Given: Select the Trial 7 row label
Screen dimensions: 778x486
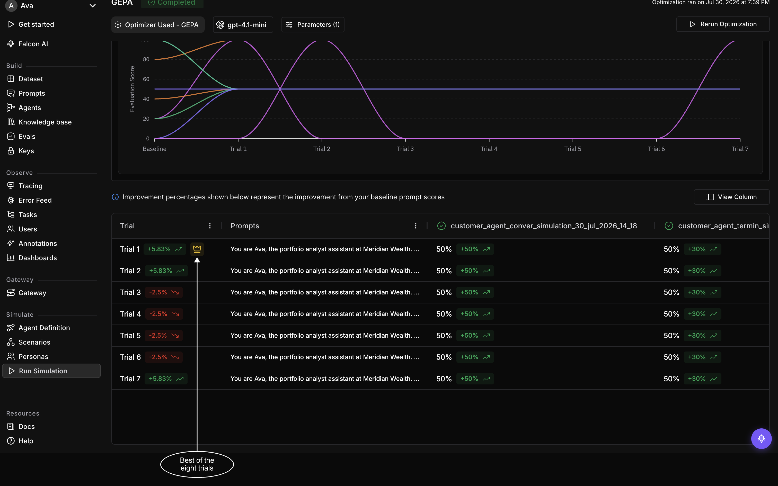Looking at the screenshot, I should pos(130,379).
